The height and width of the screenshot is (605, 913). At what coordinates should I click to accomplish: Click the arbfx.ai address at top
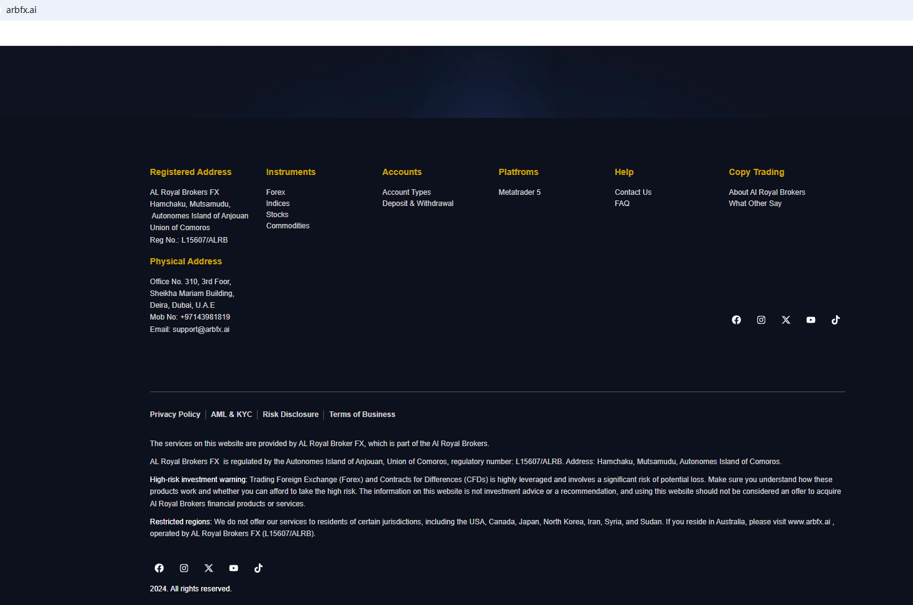(x=21, y=10)
